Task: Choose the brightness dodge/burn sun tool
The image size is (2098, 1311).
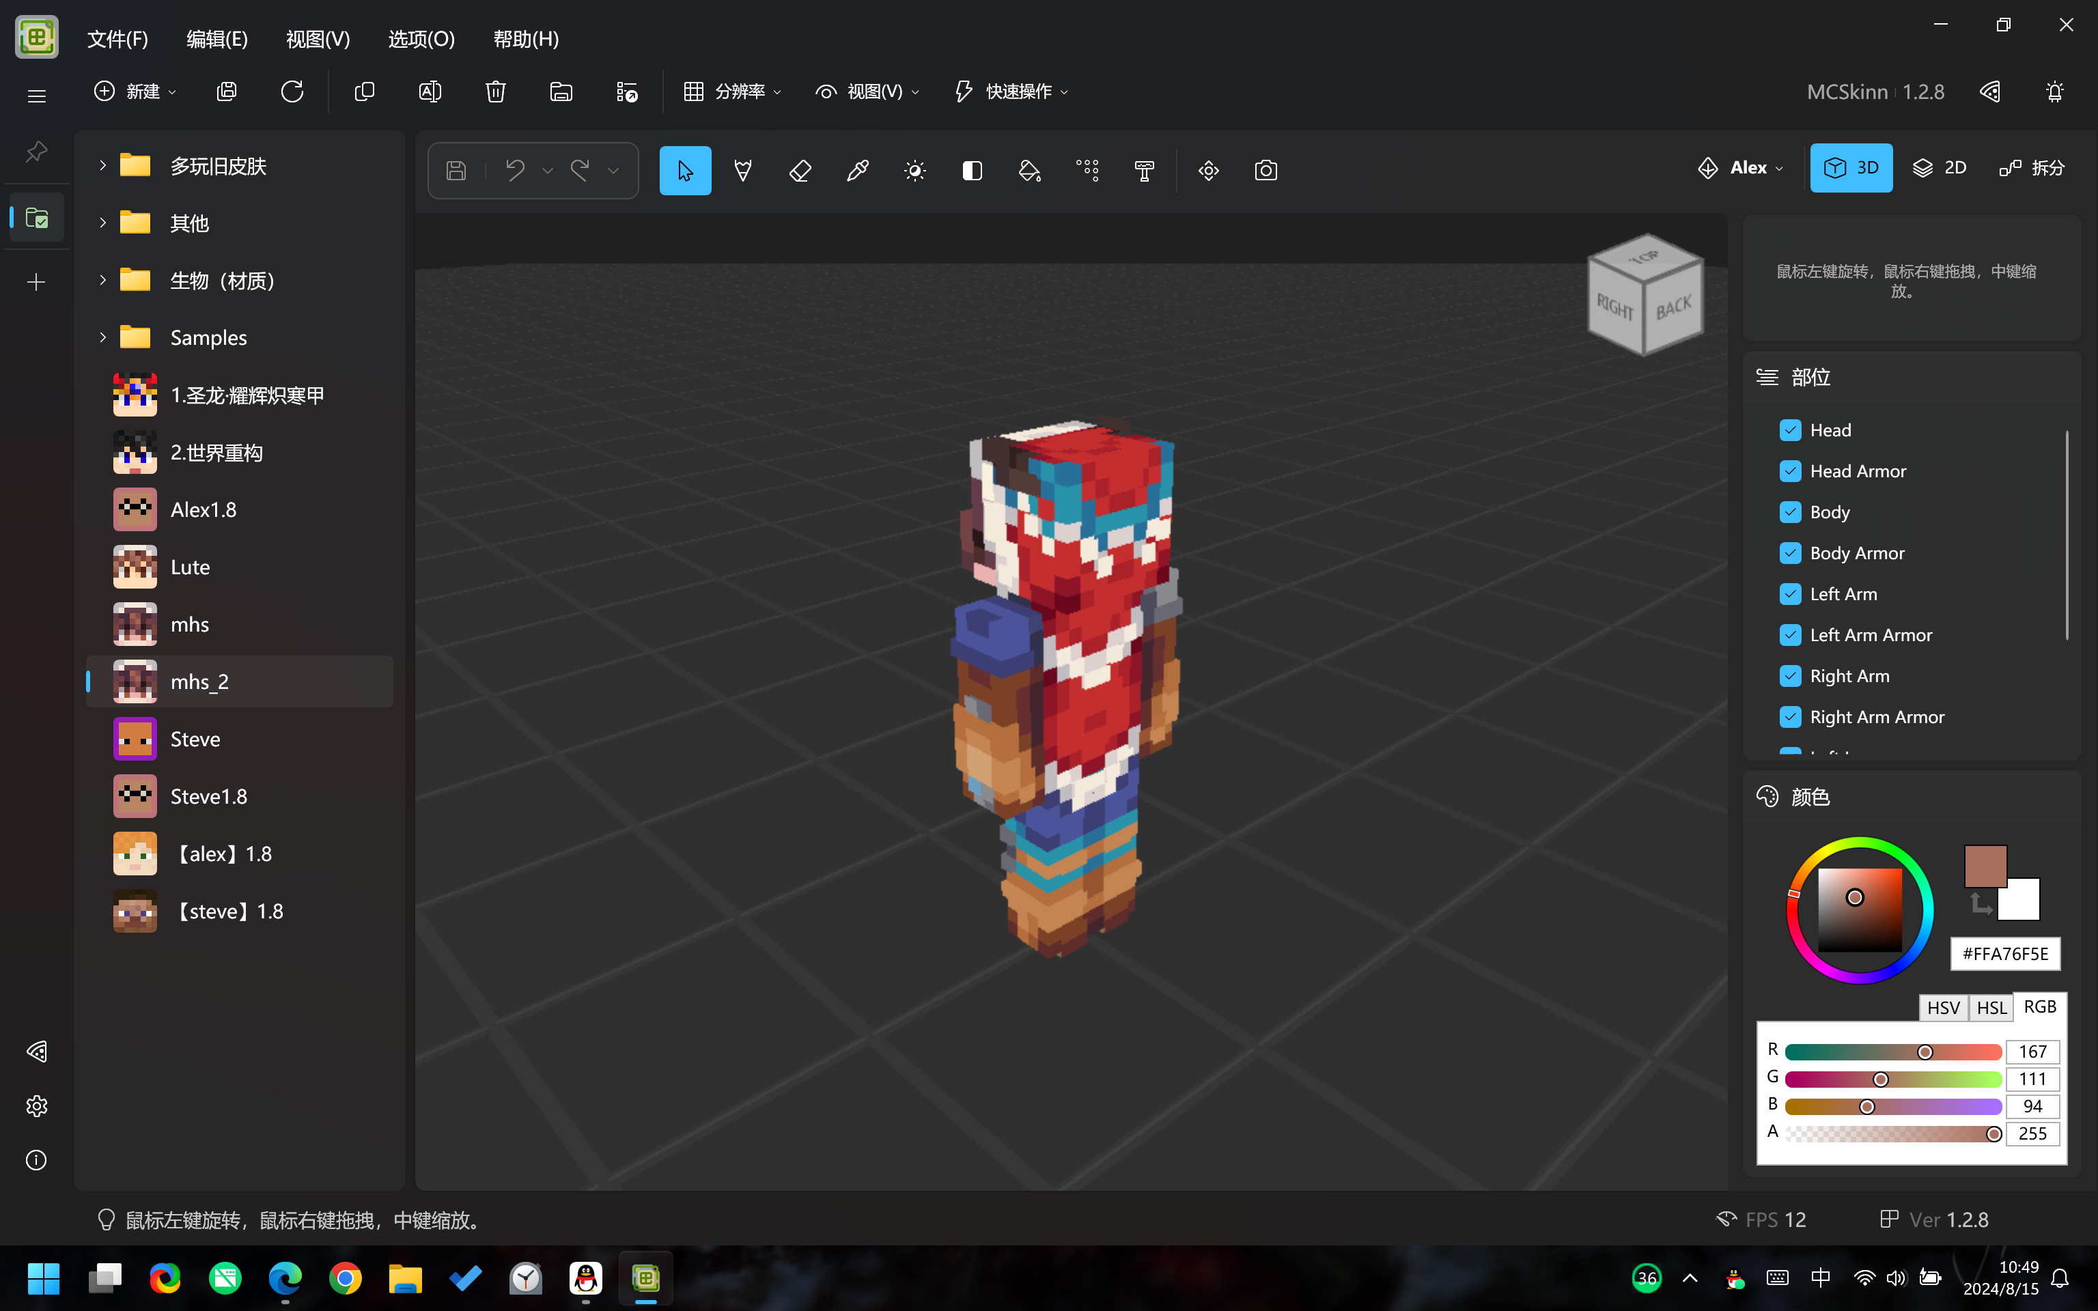Action: click(x=914, y=171)
